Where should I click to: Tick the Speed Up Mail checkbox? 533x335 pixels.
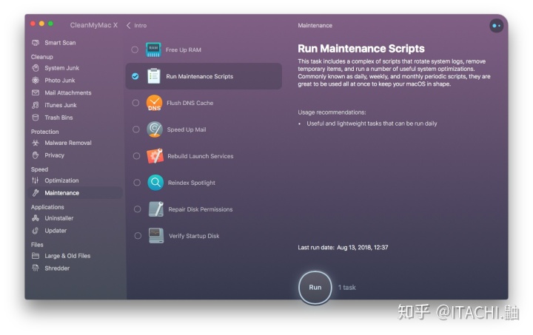136,129
